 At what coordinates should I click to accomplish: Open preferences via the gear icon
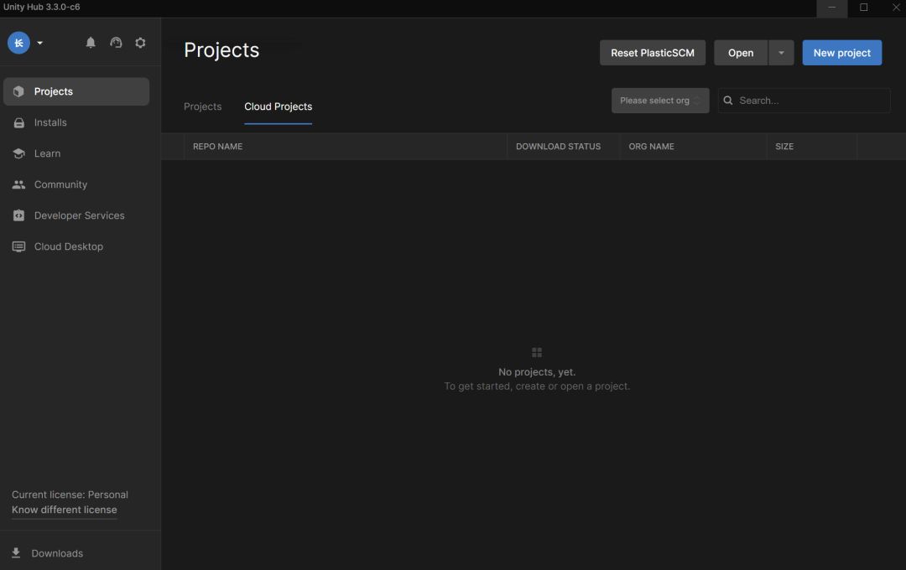[x=140, y=43]
